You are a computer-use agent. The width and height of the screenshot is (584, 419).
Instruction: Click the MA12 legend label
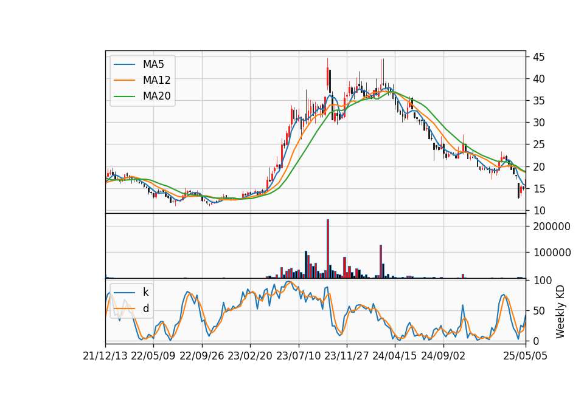(156, 80)
